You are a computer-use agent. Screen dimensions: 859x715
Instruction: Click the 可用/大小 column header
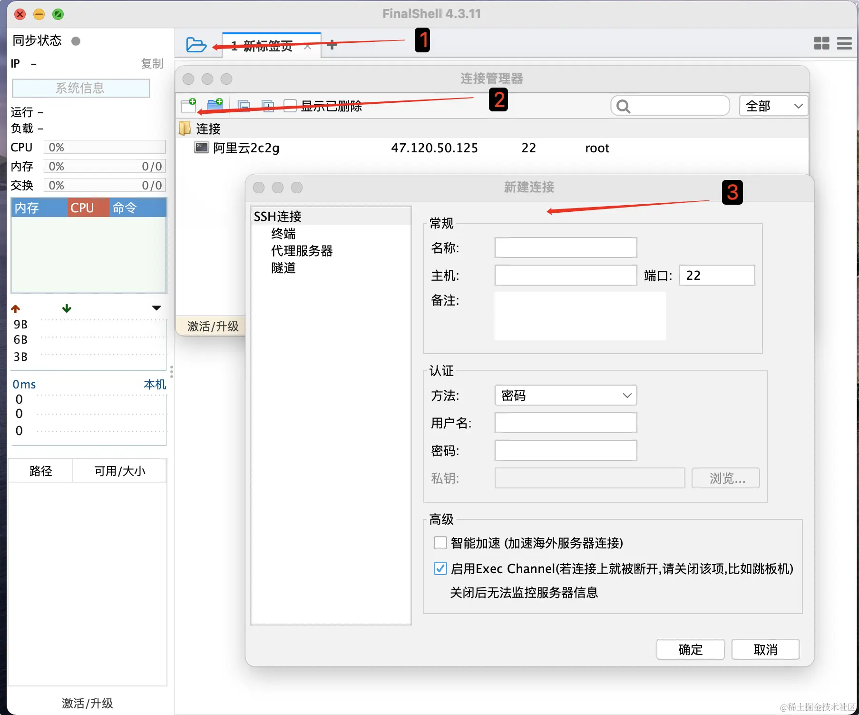120,471
